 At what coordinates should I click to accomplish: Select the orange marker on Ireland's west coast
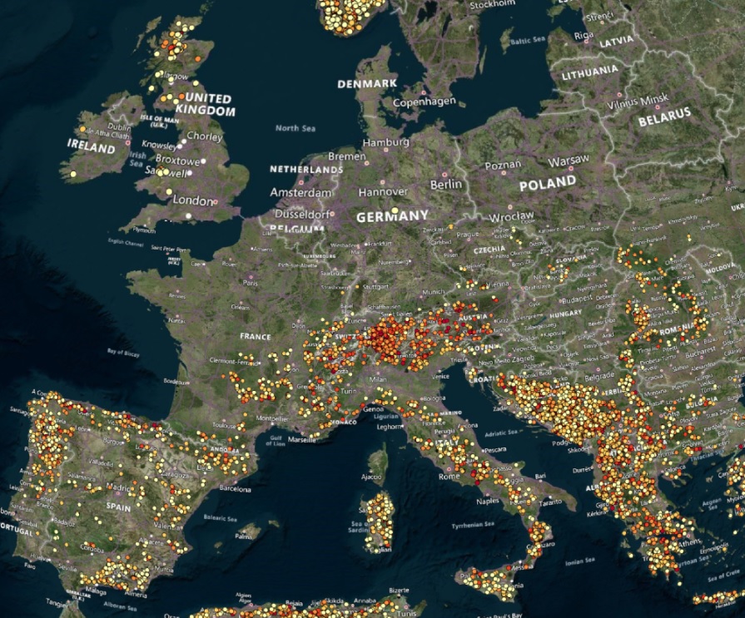(82, 130)
